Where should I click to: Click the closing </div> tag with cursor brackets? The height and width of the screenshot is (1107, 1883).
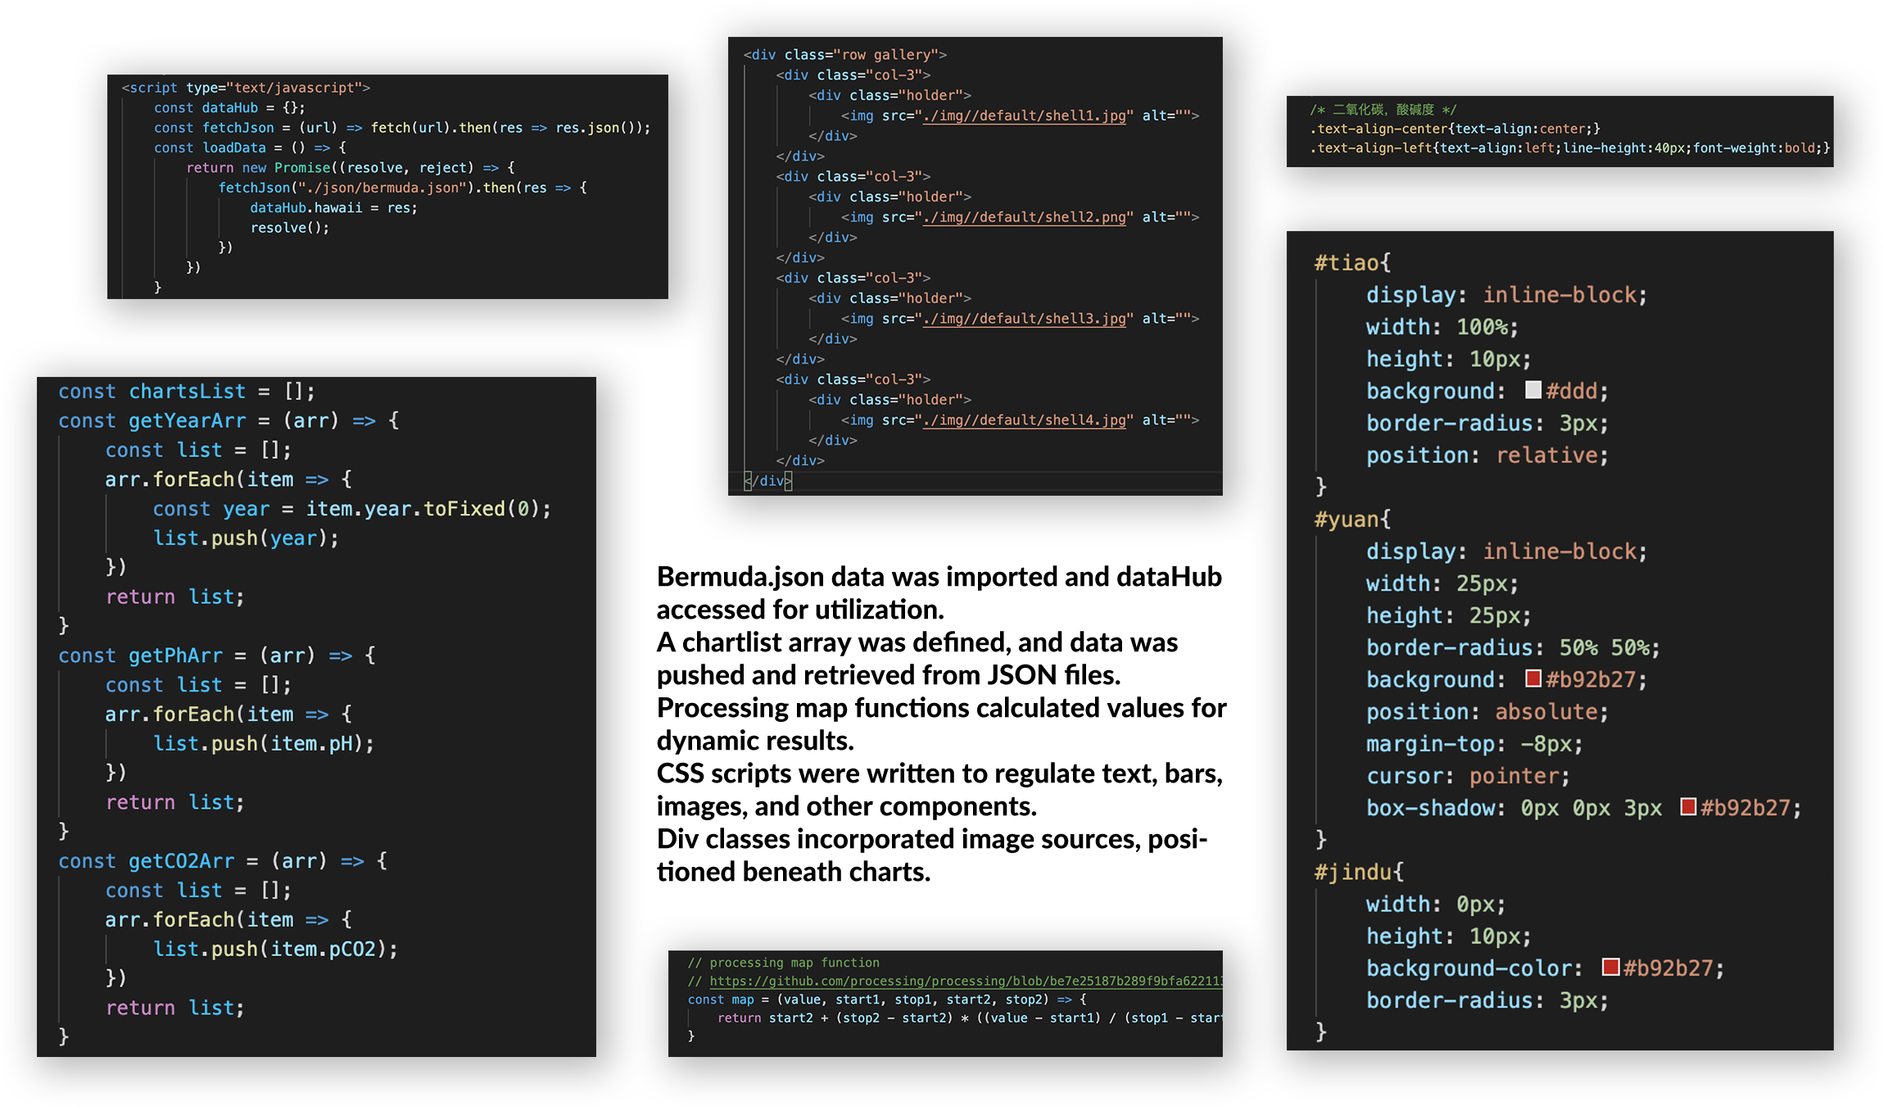768,481
